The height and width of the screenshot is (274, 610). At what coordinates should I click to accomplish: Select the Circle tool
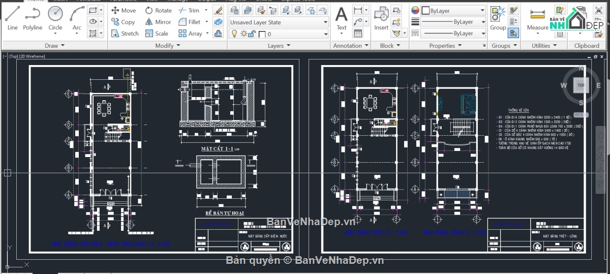(x=55, y=18)
